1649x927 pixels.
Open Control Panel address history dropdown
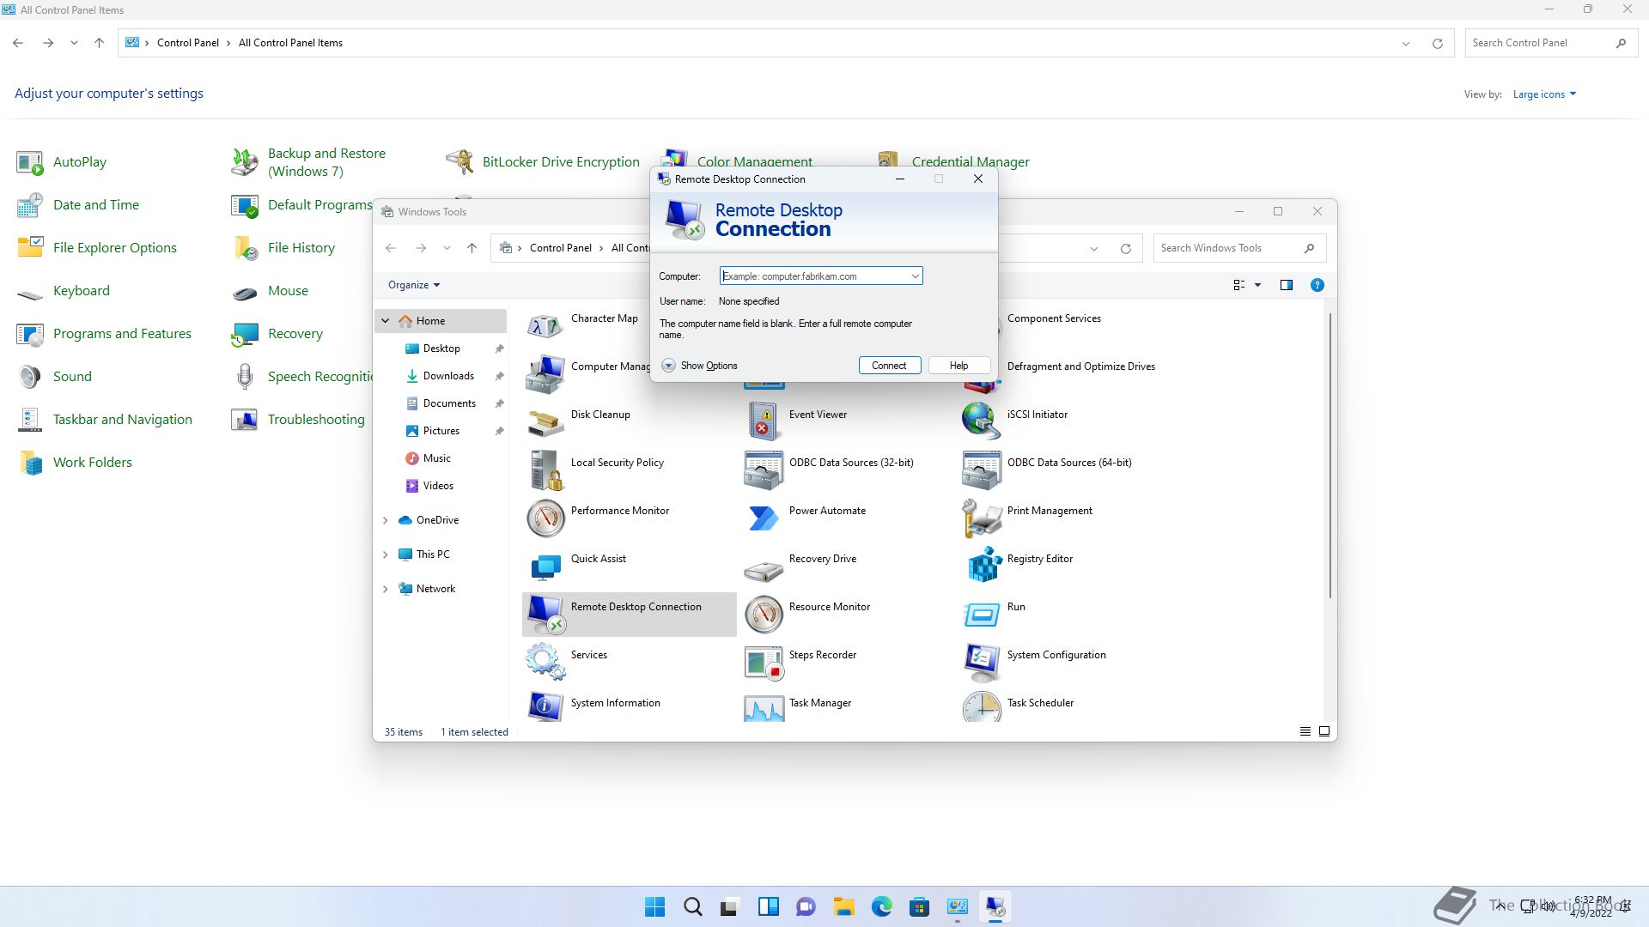point(1406,43)
